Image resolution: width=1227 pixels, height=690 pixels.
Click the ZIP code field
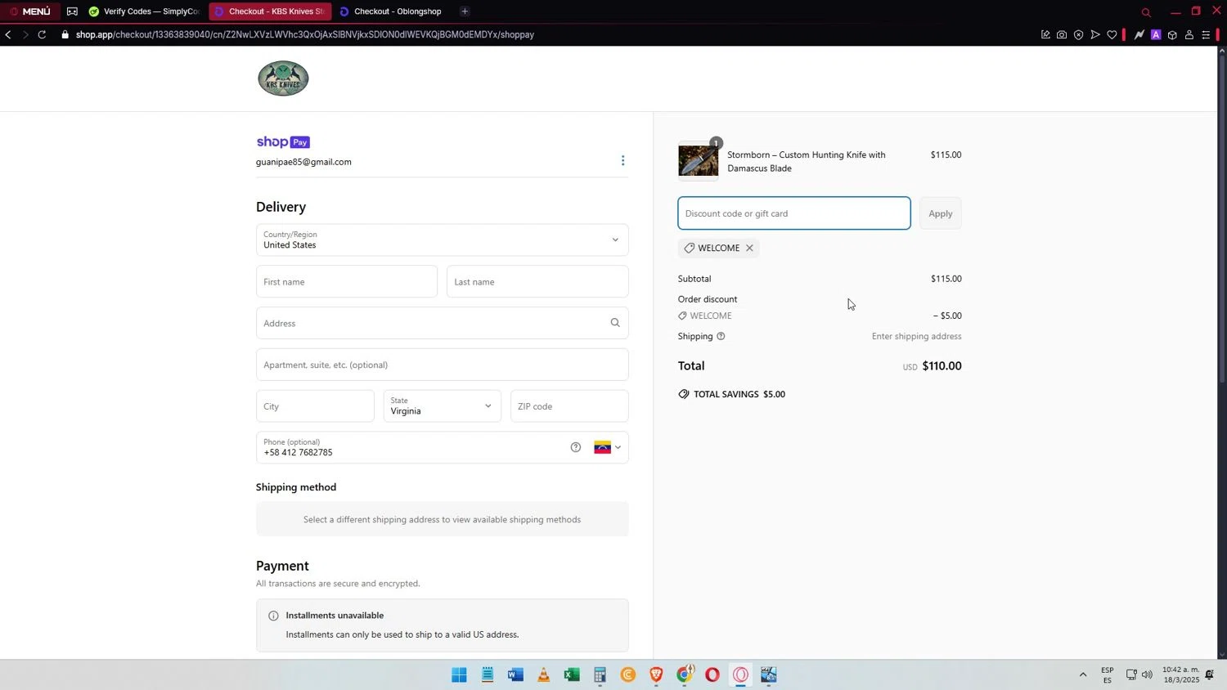pyautogui.click(x=569, y=406)
